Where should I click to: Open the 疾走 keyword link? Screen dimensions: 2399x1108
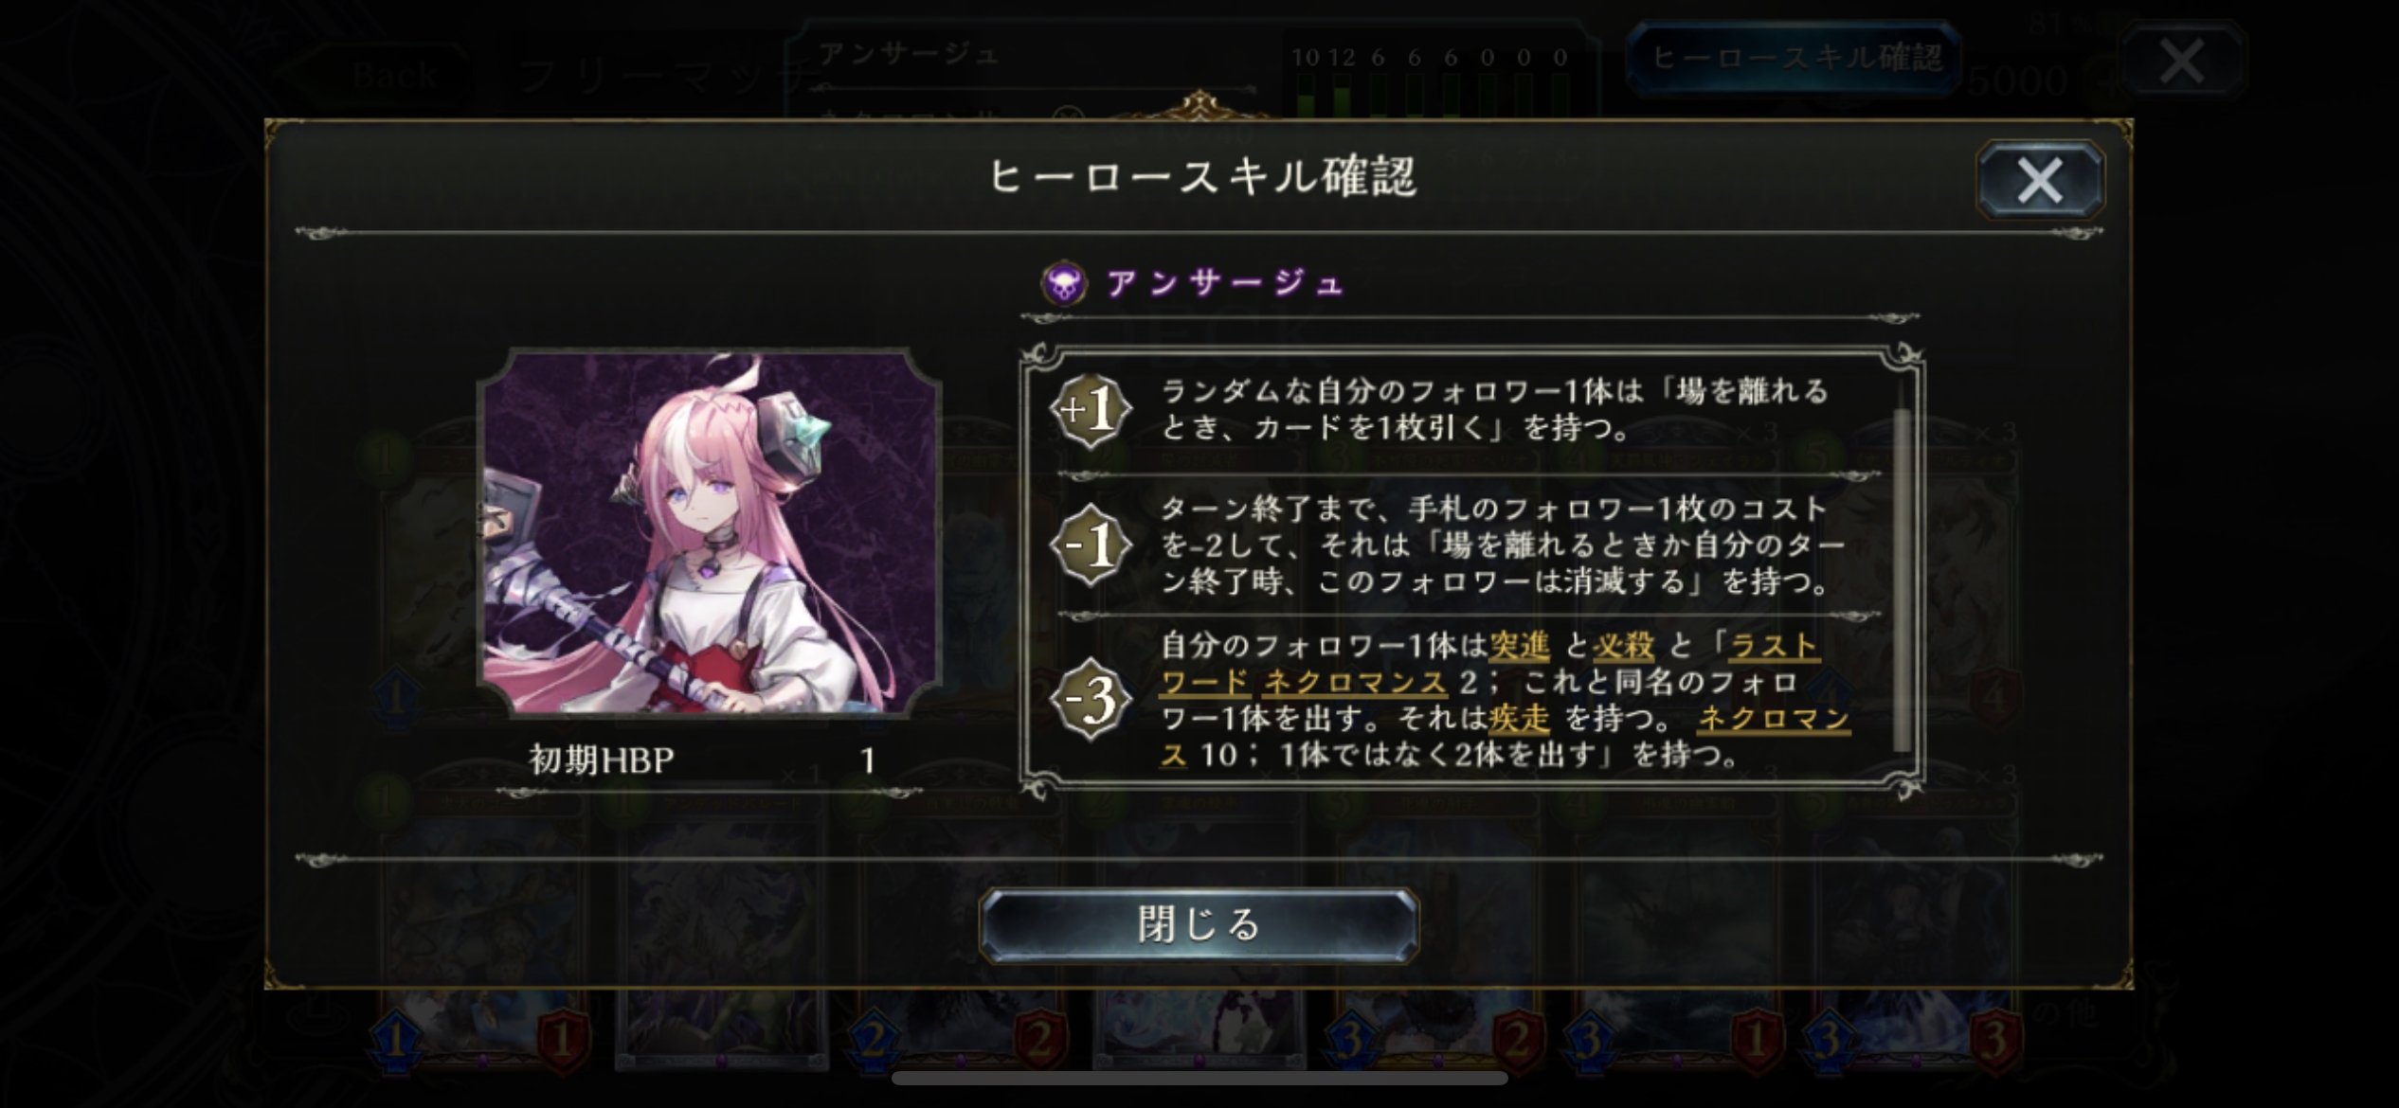(x=1519, y=719)
